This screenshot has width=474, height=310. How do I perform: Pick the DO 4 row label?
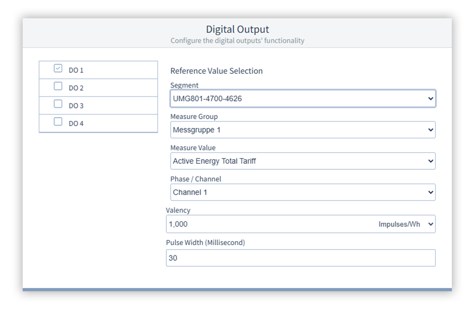76,124
